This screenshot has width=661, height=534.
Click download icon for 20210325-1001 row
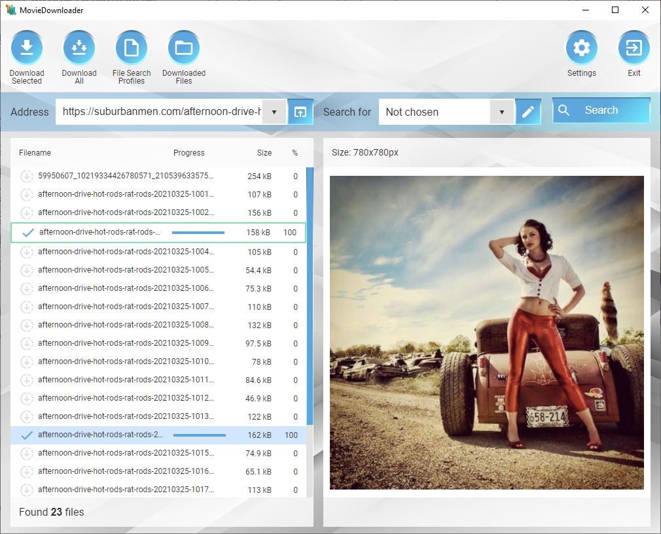(27, 195)
